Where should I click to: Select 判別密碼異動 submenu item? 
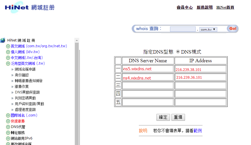coord(25,98)
